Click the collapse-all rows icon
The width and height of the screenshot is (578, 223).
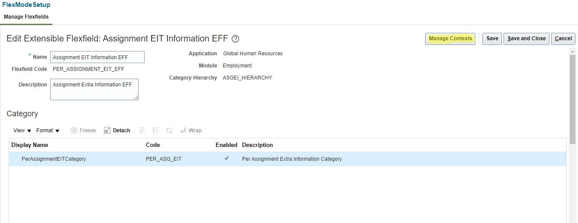155,131
